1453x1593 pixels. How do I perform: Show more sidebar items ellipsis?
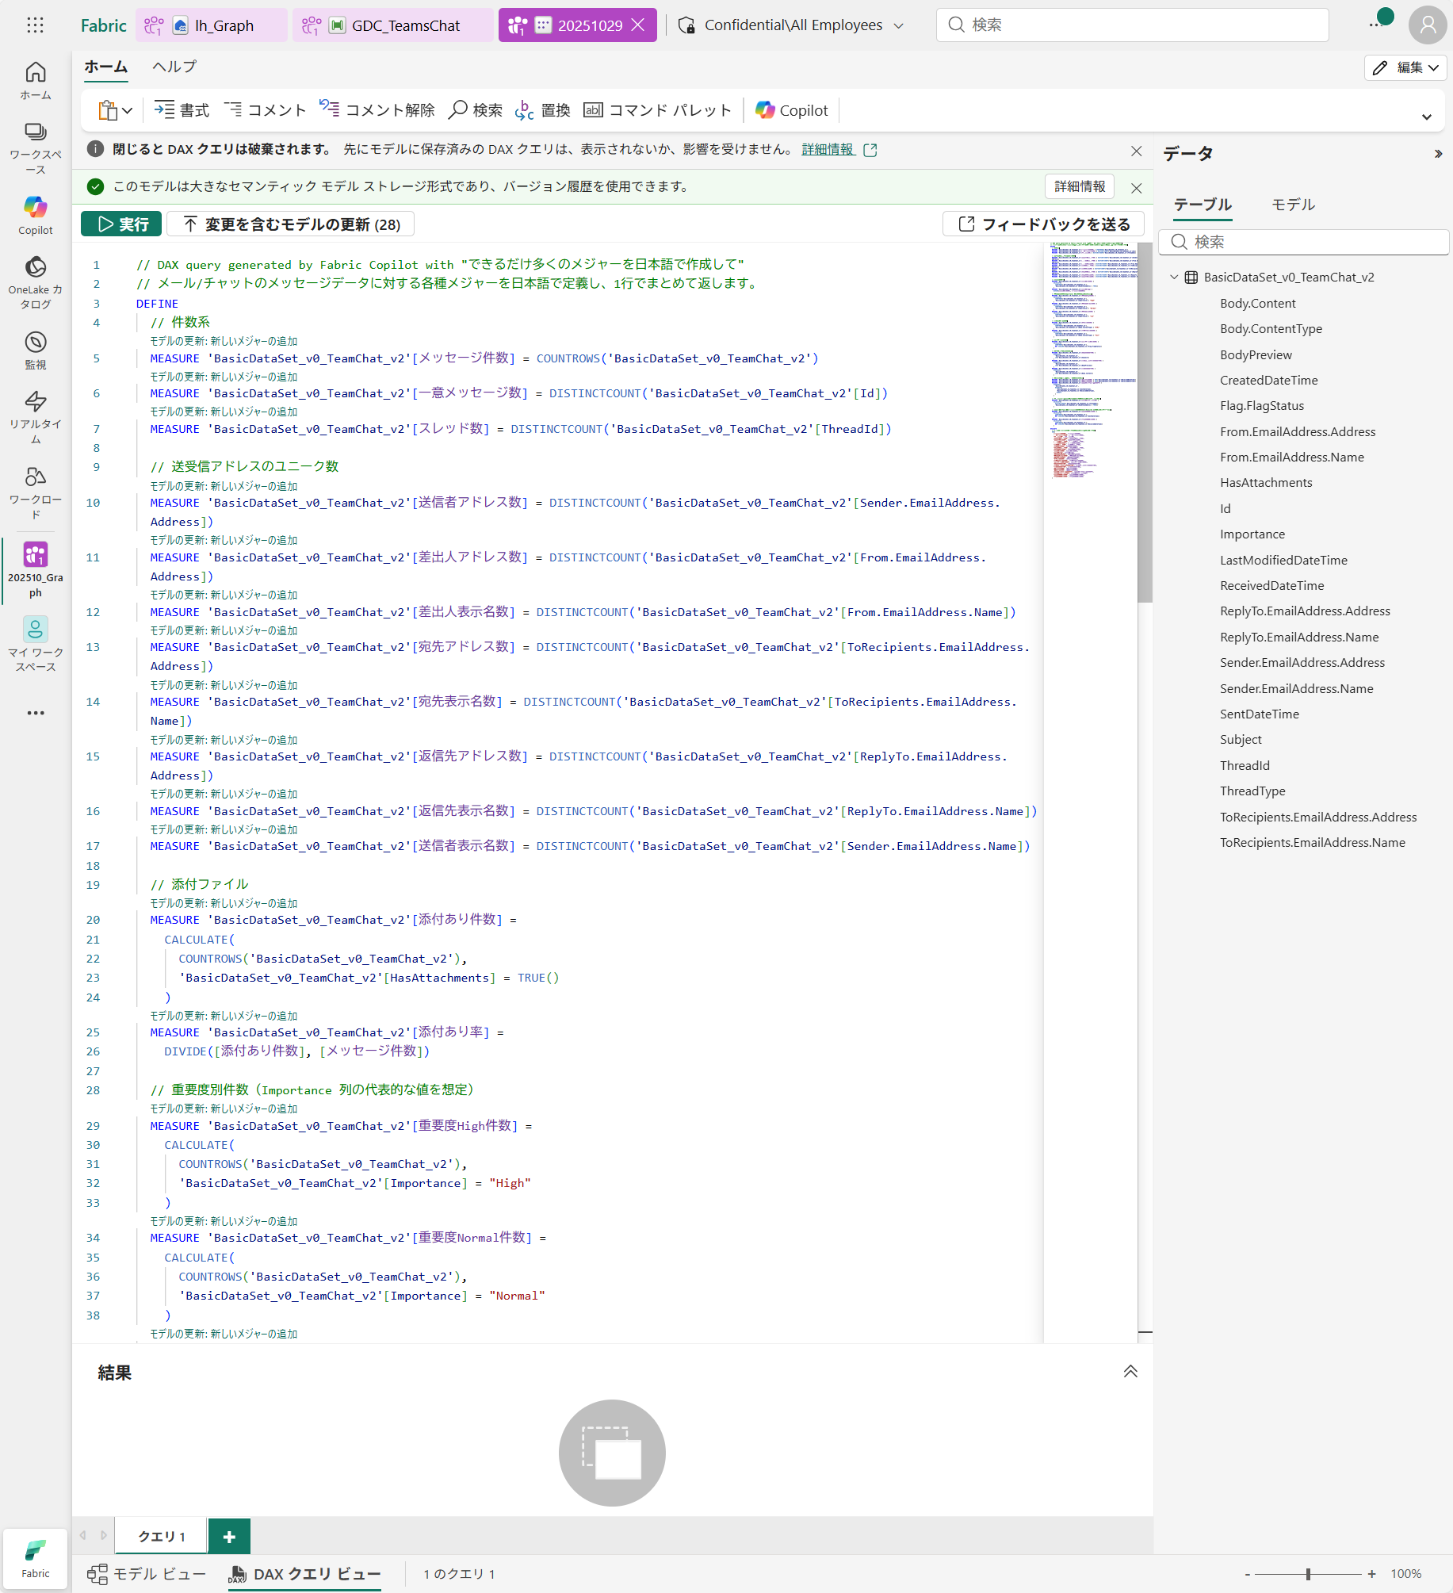36,713
